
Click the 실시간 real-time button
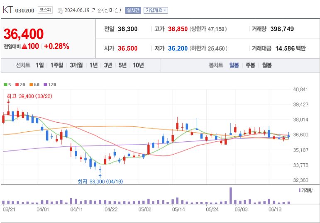coord(133,10)
